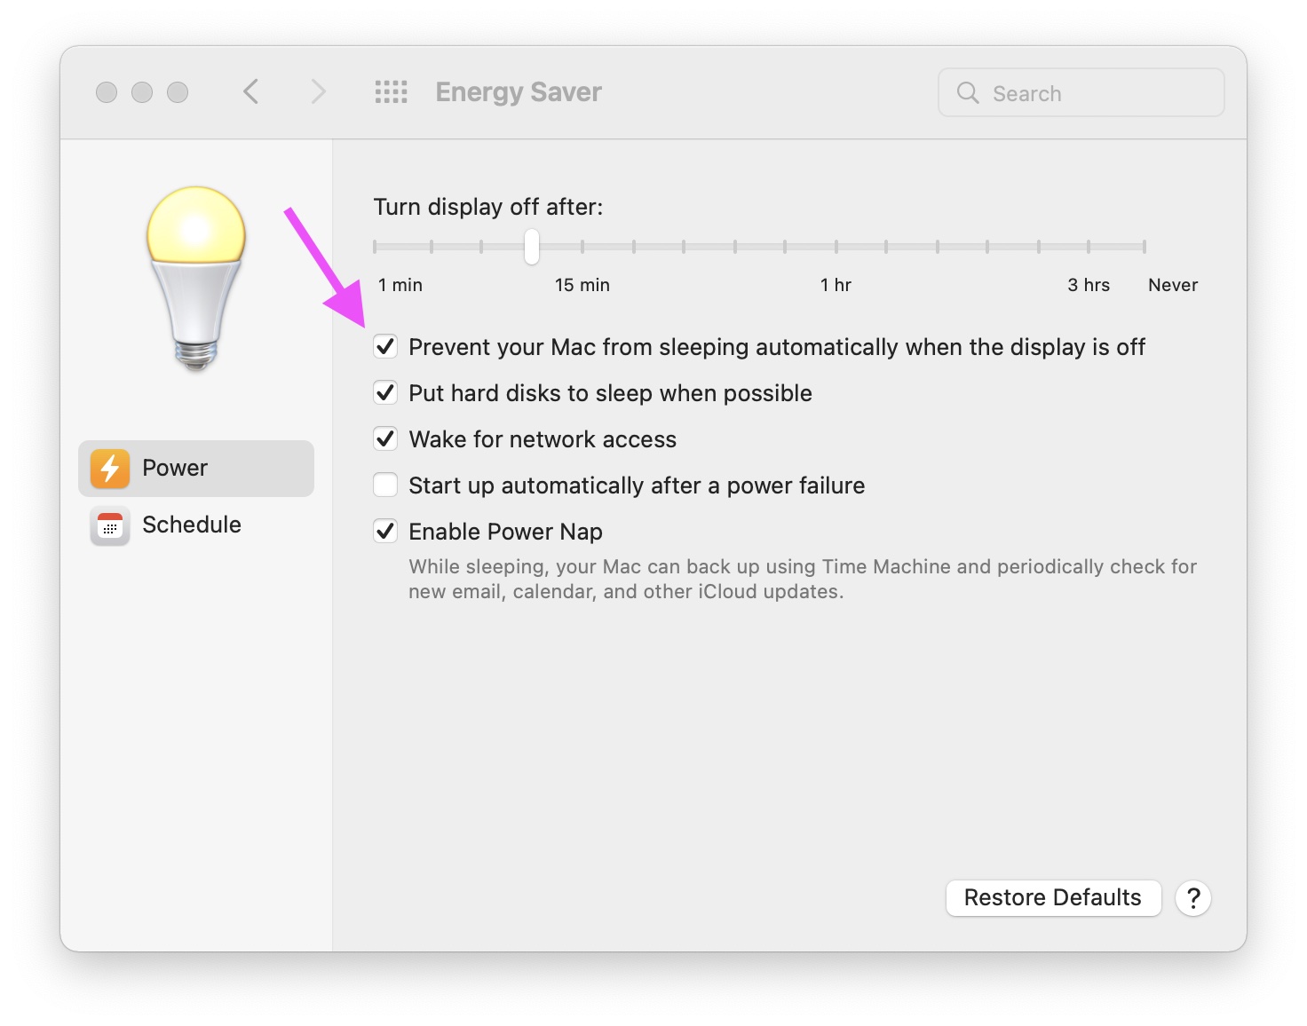This screenshot has width=1307, height=1026.
Task: Click the Turn display off after label
Action: coord(488,207)
